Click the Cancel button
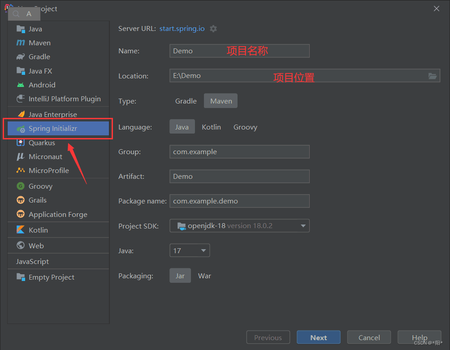Image resolution: width=450 pixels, height=350 pixels. tap(369, 337)
